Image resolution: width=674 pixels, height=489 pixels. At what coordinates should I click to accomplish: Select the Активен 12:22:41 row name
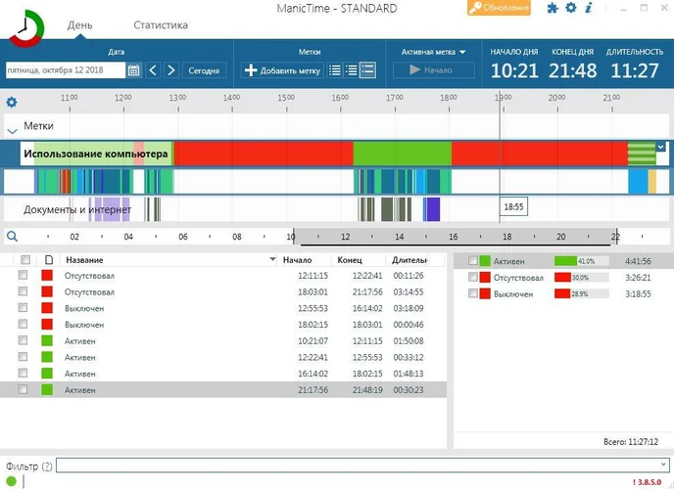80,357
